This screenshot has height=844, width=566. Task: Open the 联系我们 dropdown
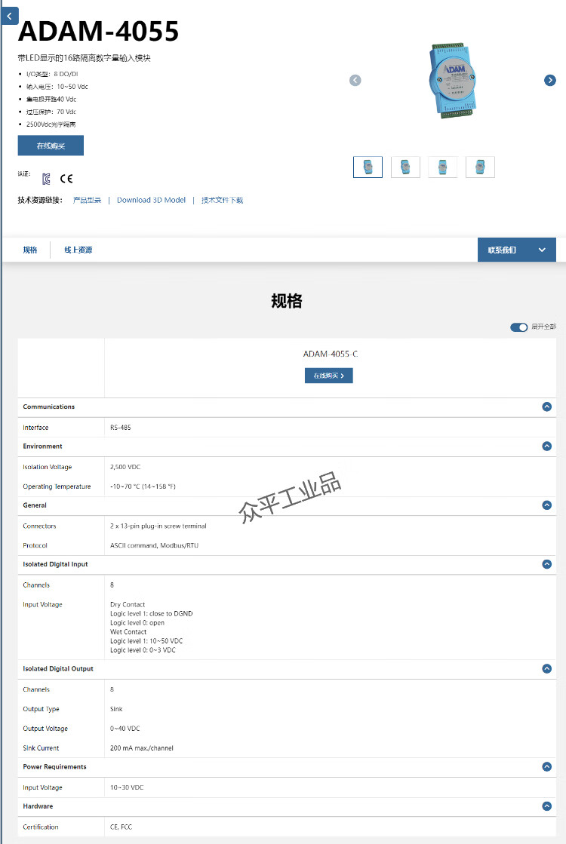pos(516,250)
